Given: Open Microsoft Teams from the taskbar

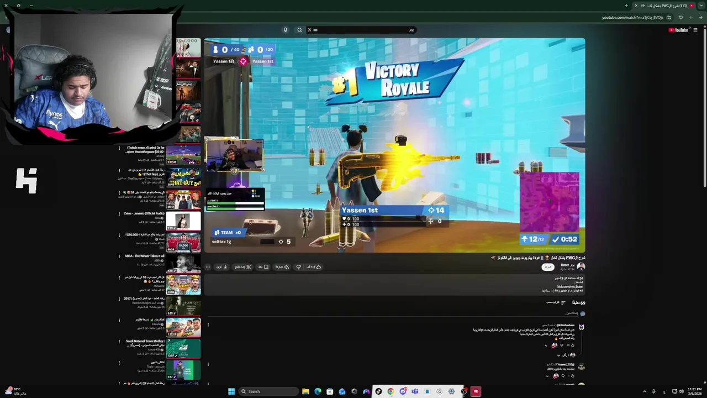Looking at the screenshot, I should (415, 391).
